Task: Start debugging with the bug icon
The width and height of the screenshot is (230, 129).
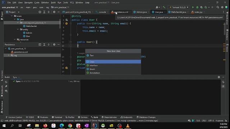Action: [197, 7]
